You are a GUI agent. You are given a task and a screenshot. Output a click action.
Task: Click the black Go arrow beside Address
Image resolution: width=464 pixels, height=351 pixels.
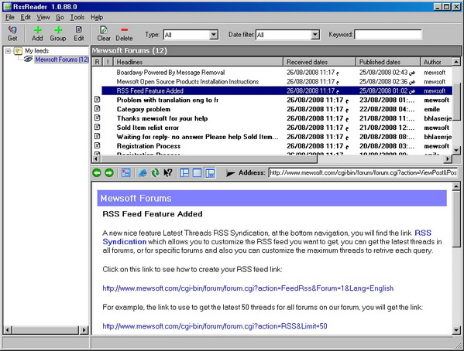[x=230, y=173]
